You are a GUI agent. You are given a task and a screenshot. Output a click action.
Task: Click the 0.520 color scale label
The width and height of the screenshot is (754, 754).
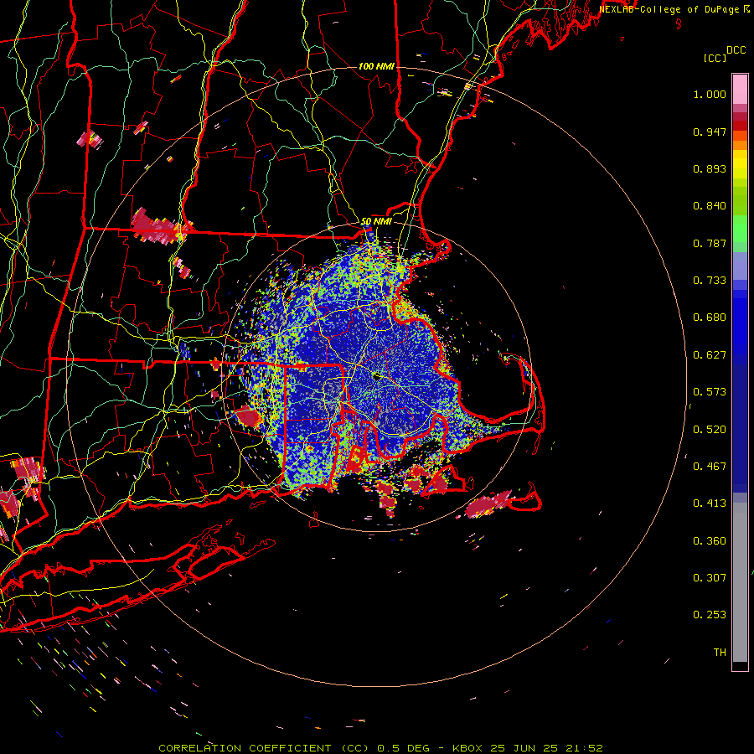point(710,430)
